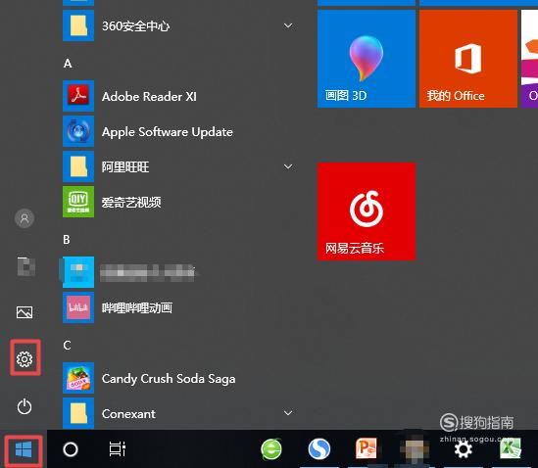Viewport: 538px width, 468px height.
Task: Open 爱奇艺视频 by its label
Action: tap(131, 203)
